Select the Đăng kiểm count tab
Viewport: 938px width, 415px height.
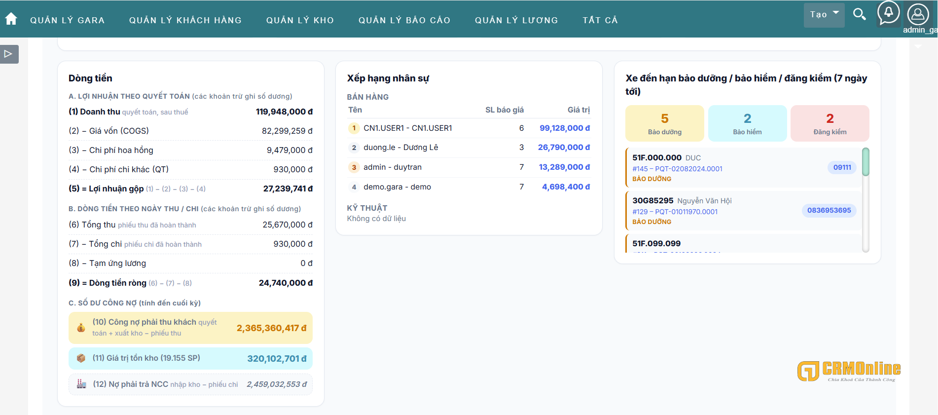[x=830, y=123]
